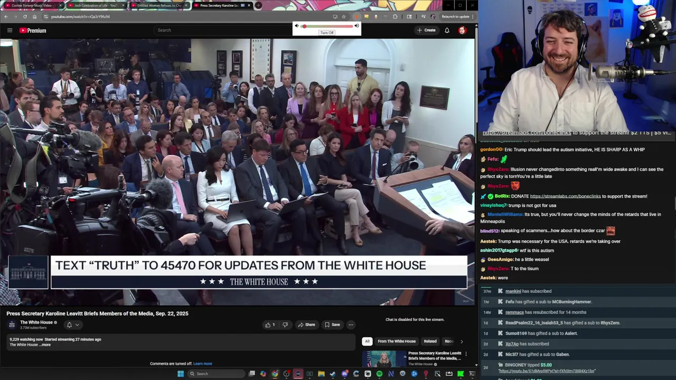The width and height of the screenshot is (676, 380).
Task: Open the BINGONEY tip youtu.be link
Action: click(547, 371)
